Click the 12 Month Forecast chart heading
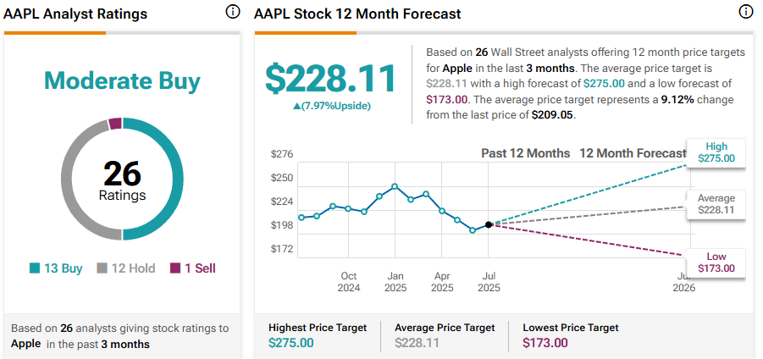The width and height of the screenshot is (763, 359). (632, 153)
